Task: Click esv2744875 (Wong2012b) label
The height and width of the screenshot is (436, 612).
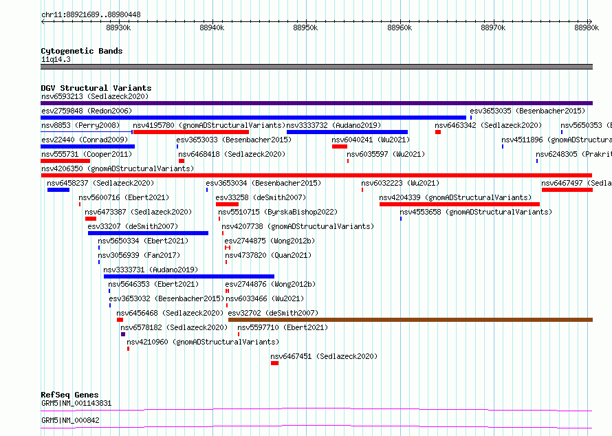Action: [x=270, y=241]
